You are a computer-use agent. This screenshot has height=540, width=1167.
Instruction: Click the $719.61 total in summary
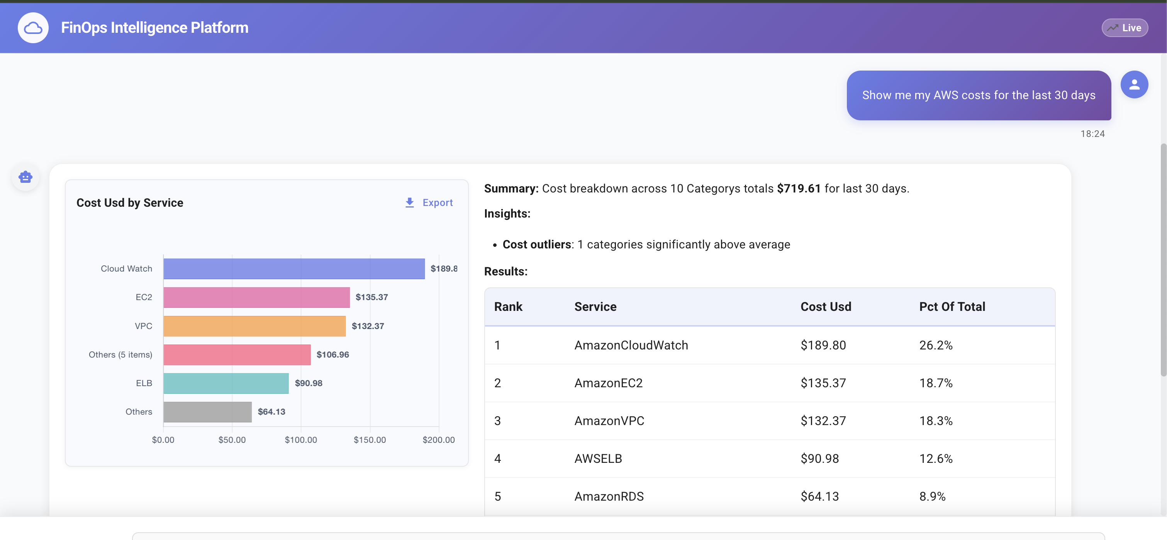tap(799, 188)
